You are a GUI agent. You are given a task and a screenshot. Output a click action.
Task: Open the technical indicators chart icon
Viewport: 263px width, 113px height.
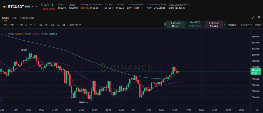click(46, 25)
